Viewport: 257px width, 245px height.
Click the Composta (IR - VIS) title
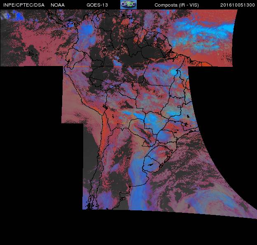[176, 5]
